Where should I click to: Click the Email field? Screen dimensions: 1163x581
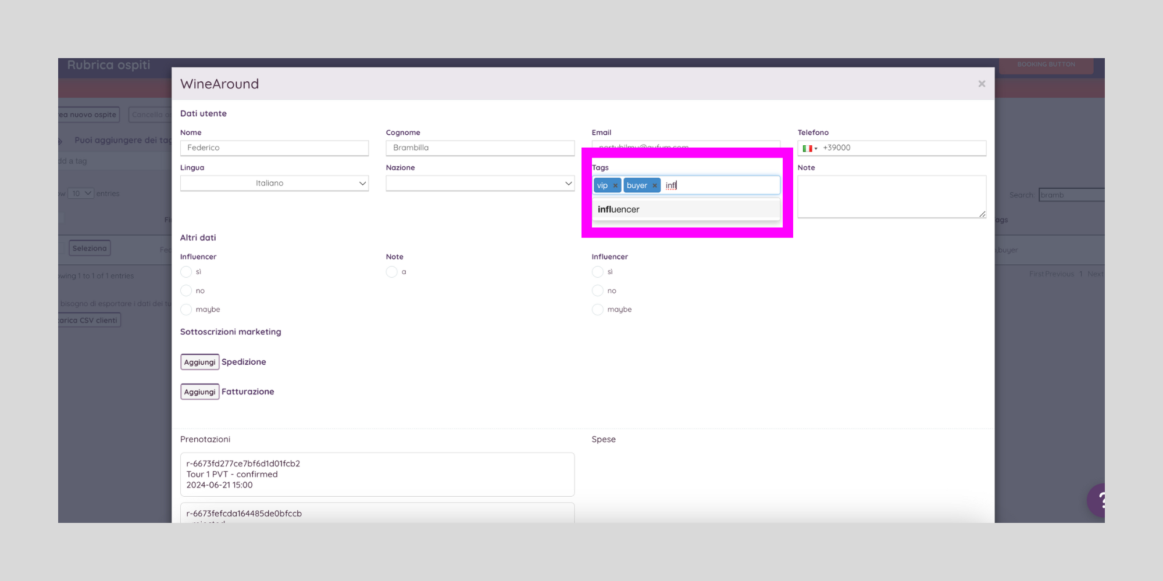pos(686,145)
